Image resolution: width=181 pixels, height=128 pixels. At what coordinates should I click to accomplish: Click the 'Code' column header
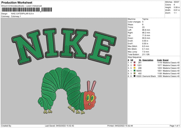(x=159, y=60)
